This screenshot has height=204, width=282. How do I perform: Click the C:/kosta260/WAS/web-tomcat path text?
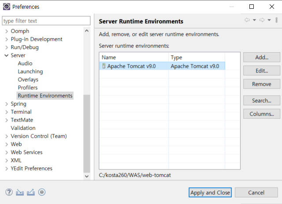pyautogui.click(x=135, y=175)
